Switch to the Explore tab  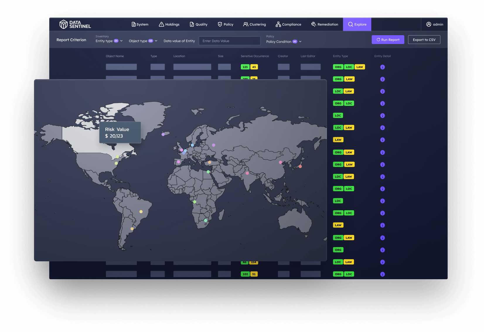[x=357, y=24]
